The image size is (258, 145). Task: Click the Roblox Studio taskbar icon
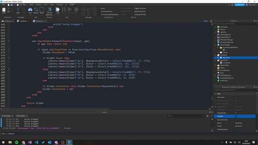(x=69, y=142)
